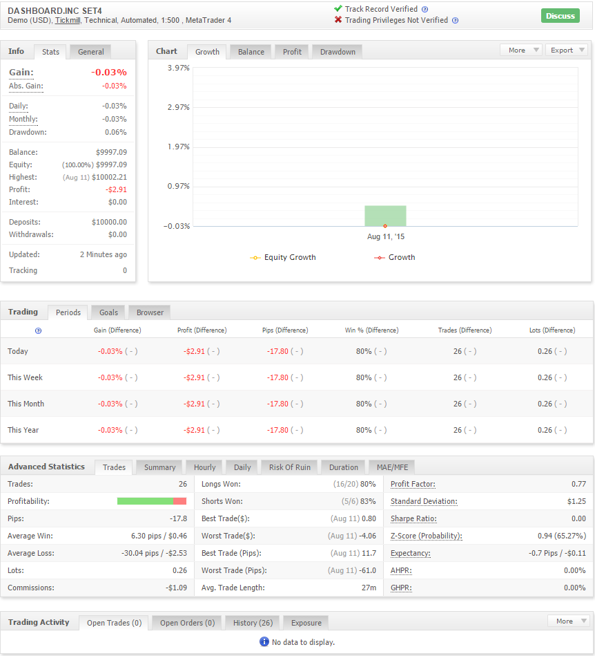
Task: Open the Tickmill broker link
Action: (68, 20)
